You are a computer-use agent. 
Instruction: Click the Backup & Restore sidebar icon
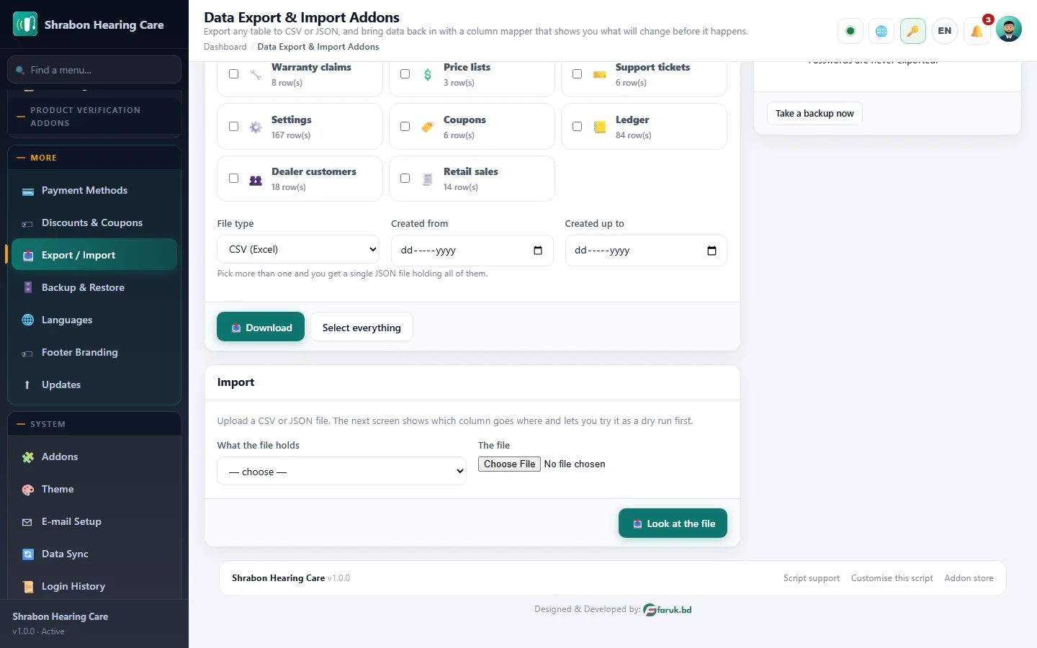click(x=28, y=288)
